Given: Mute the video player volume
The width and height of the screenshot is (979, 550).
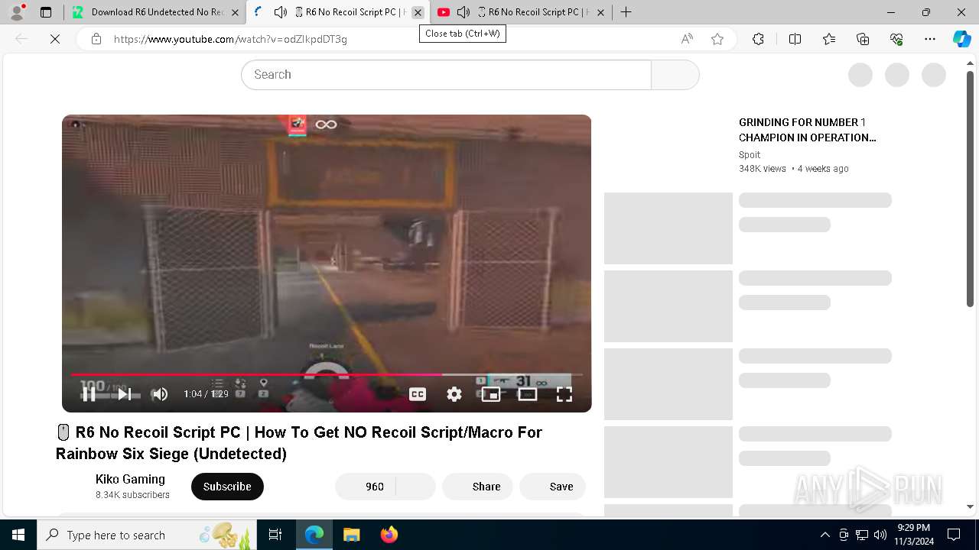Looking at the screenshot, I should (159, 394).
